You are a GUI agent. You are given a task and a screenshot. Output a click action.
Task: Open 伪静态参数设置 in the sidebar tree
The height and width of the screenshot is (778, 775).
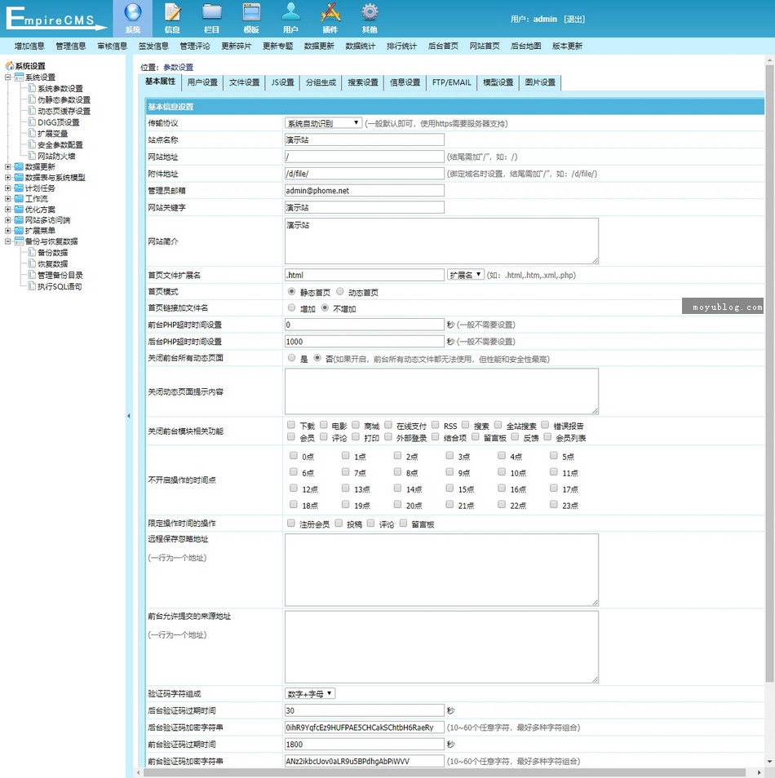pyautogui.click(x=64, y=99)
